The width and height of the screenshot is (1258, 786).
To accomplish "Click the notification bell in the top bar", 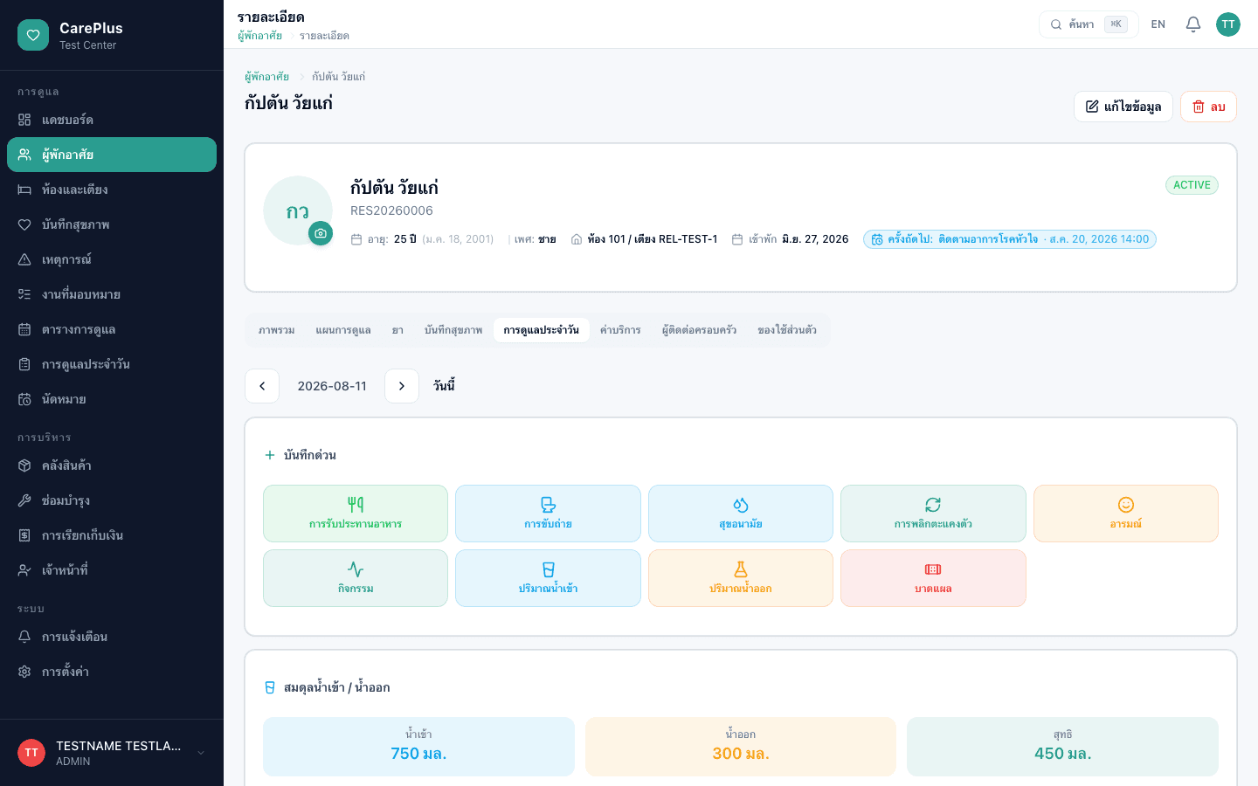I will tap(1193, 24).
